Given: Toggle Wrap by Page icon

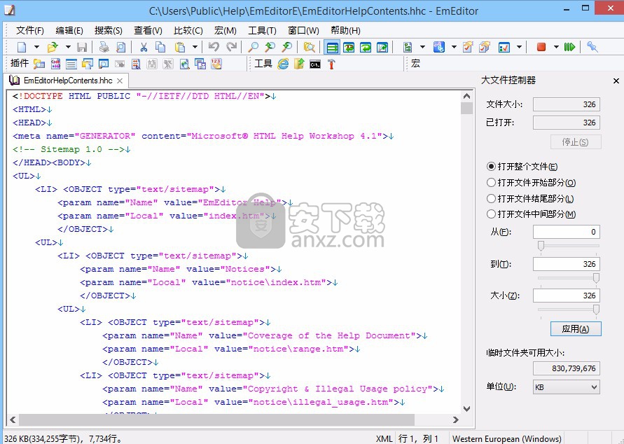Looking at the screenshot, I should (x=382, y=48).
